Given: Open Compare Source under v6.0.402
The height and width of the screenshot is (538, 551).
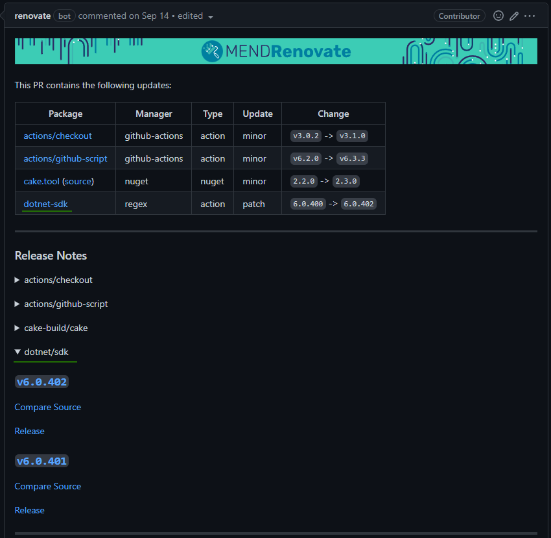Looking at the screenshot, I should pyautogui.click(x=48, y=407).
